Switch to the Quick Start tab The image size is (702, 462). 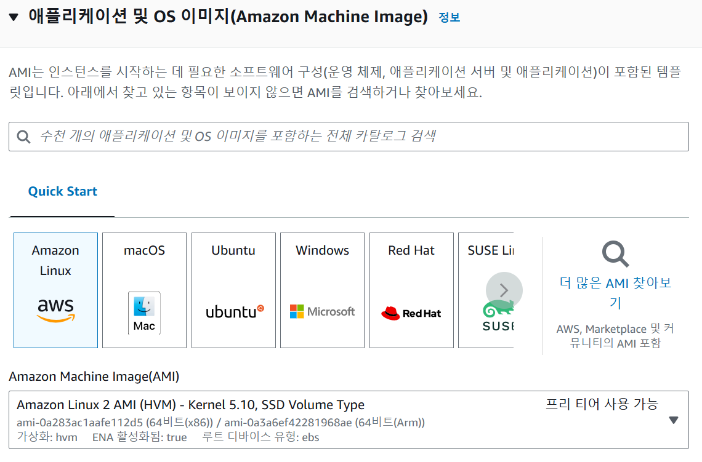(63, 191)
